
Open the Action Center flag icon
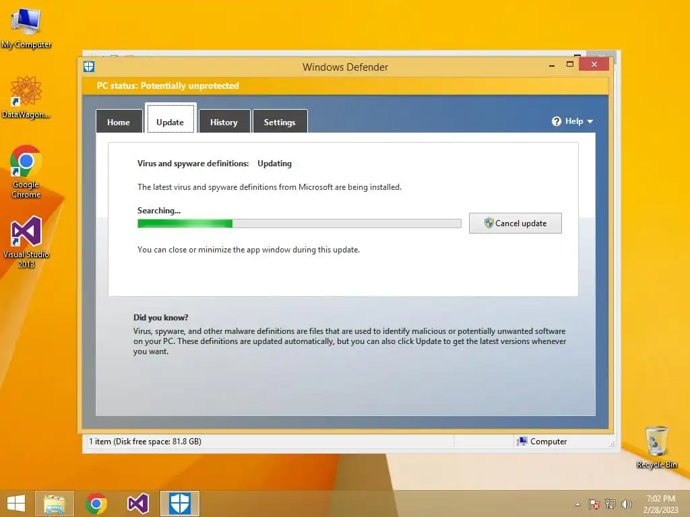click(594, 504)
